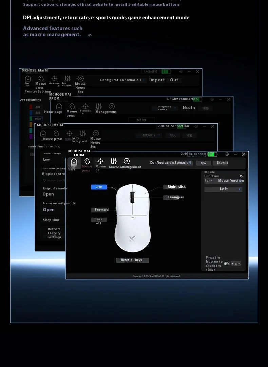Increase shake time with the plus stepper

(x=232, y=264)
